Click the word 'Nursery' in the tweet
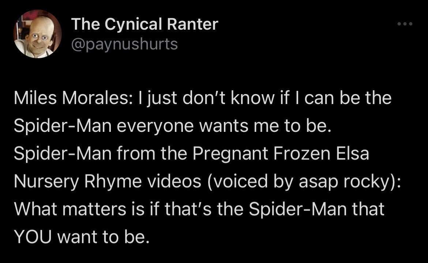 (x=46, y=182)
